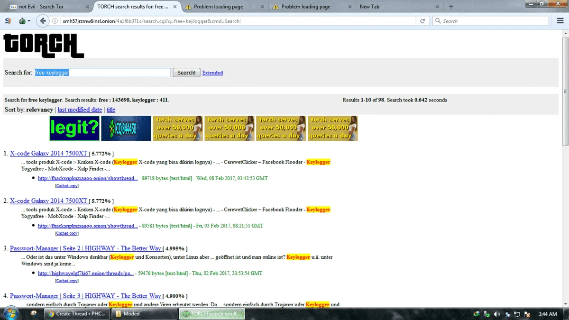Open the 'Moded' folder taskbar item
This screenshot has width=569, height=320.
(144, 313)
